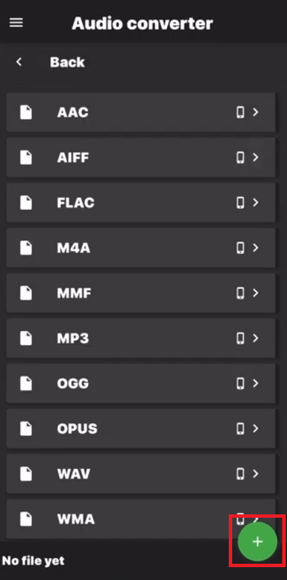Tap the No file yet status text
Screen dimensions: 287x580
pos(33,561)
